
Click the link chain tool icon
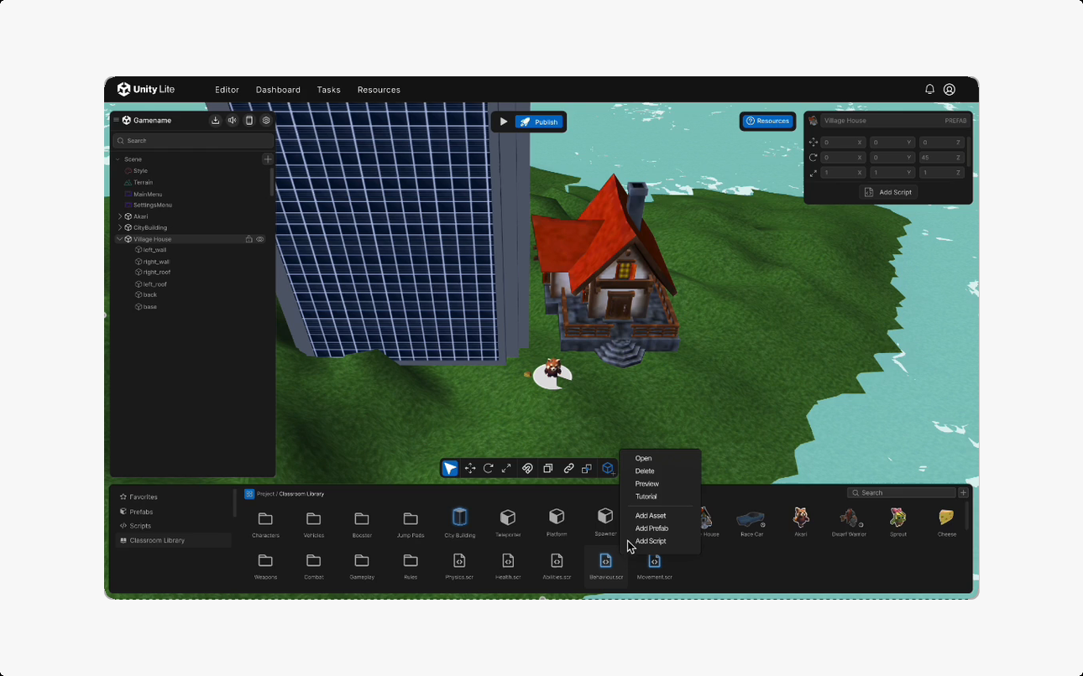(568, 469)
